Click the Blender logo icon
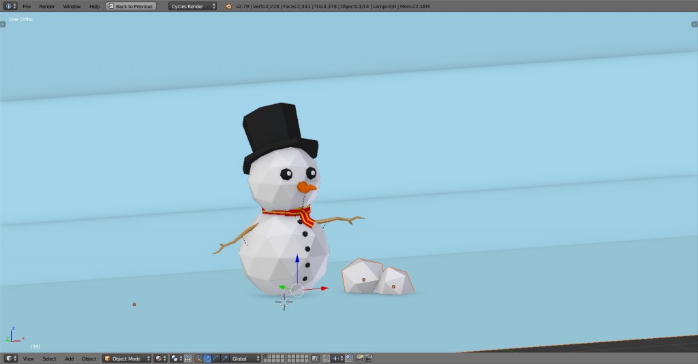 (x=228, y=6)
